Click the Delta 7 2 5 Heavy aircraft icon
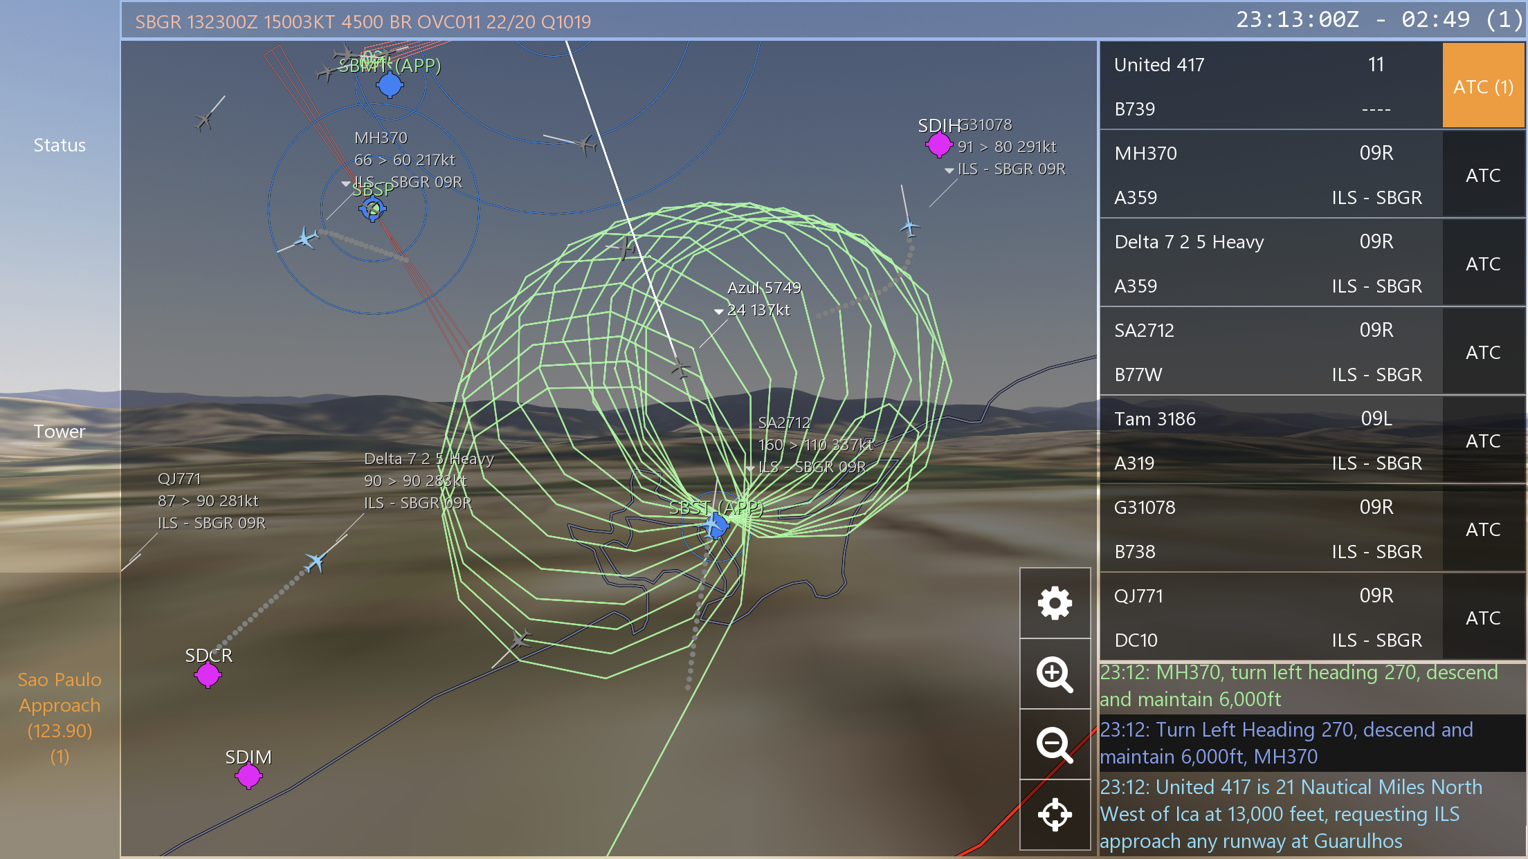The image size is (1528, 859). point(316,562)
